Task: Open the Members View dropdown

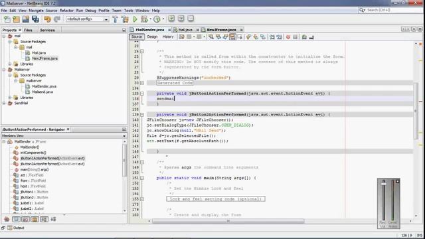Action: [124, 135]
